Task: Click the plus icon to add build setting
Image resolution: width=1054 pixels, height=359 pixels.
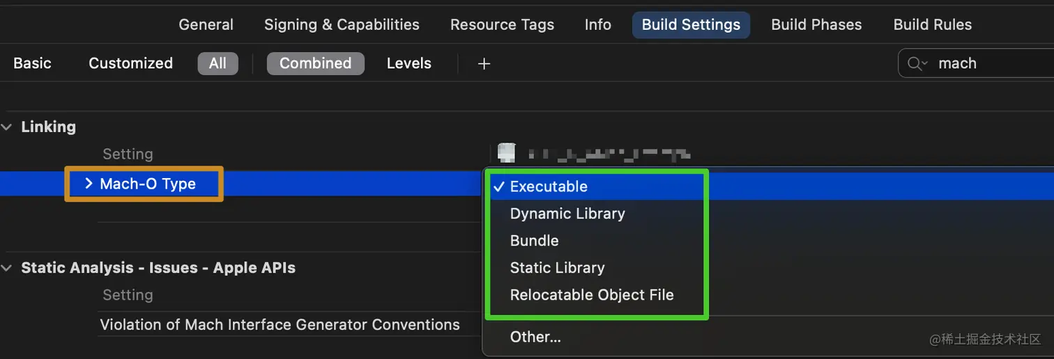Action: (x=484, y=63)
